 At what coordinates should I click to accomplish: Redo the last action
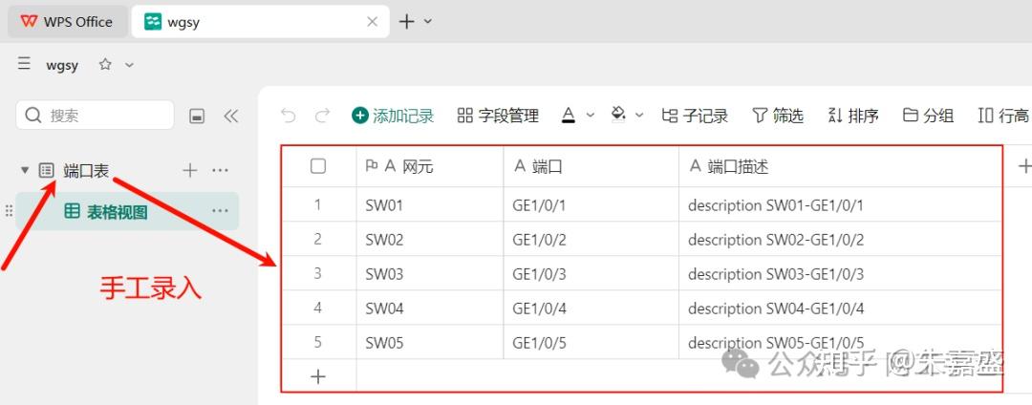(x=323, y=117)
